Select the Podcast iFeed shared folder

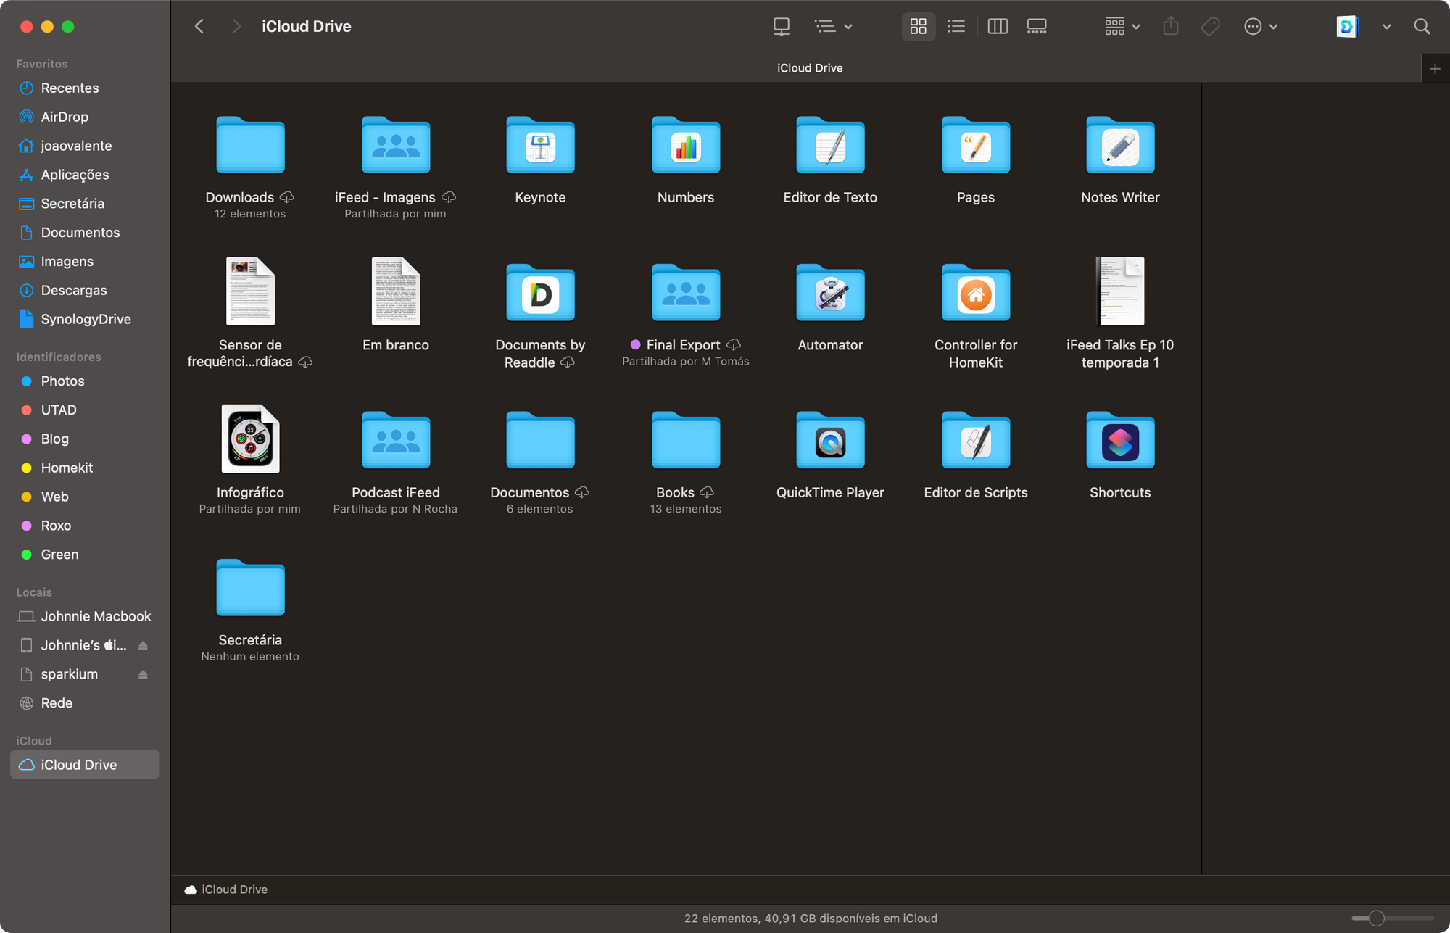[395, 440]
